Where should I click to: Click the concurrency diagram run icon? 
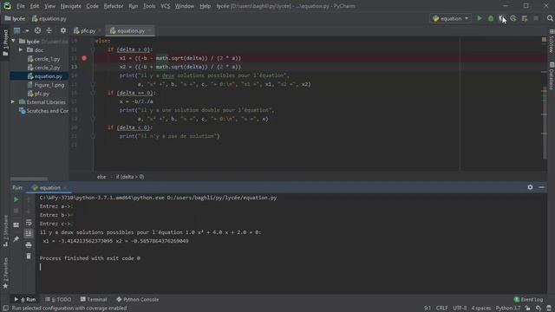click(x=525, y=18)
